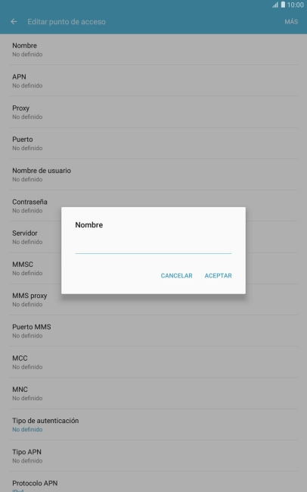The height and width of the screenshot is (492, 307).
Task: Open the Puerto setting
Action: tap(153, 143)
